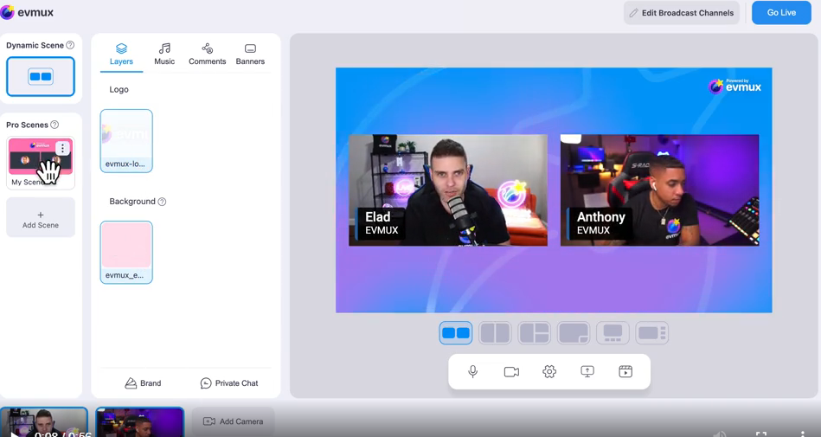Open Private Chat
This screenshot has height=437, width=821.
(229, 383)
